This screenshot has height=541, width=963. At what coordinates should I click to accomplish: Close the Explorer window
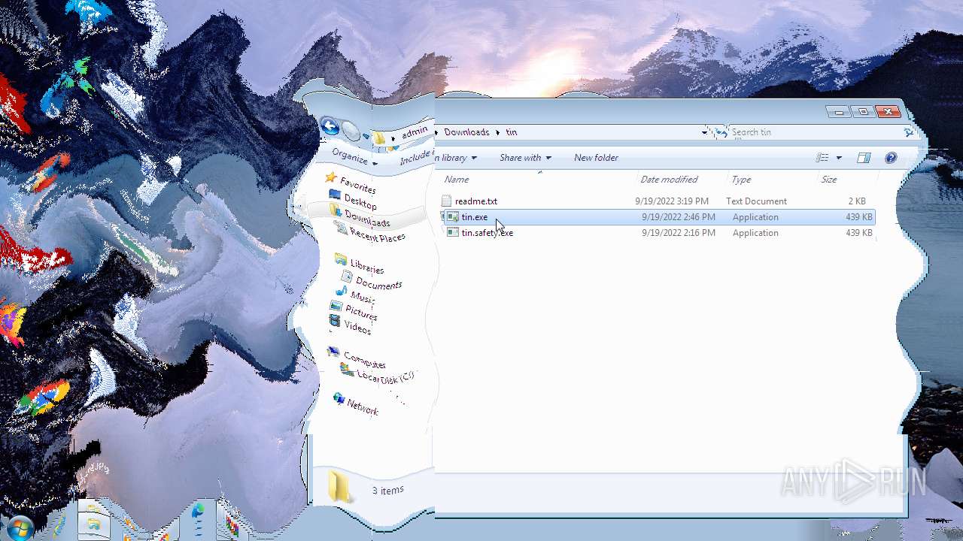pyautogui.click(x=888, y=112)
